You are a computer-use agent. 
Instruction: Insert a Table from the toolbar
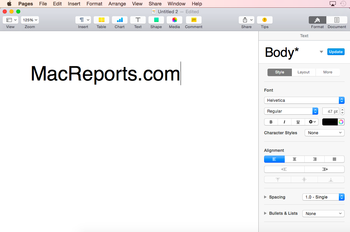pos(101,20)
